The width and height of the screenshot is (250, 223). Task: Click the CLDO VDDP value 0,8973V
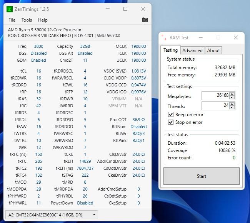pos(138,78)
